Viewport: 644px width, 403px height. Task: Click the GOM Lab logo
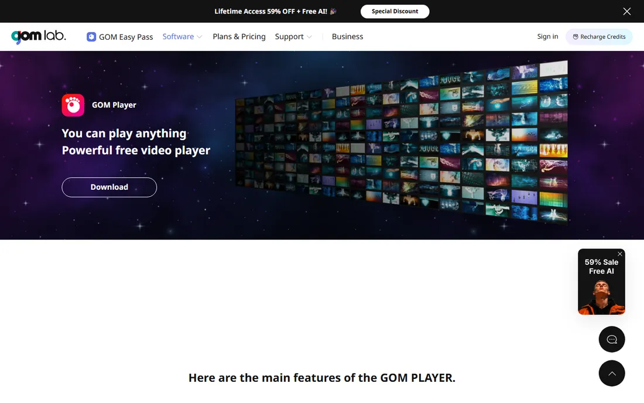[x=39, y=36]
